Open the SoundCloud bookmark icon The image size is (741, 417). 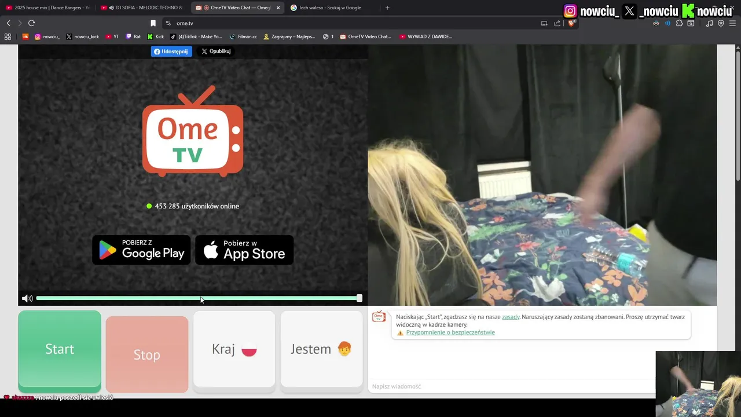[x=25, y=36]
